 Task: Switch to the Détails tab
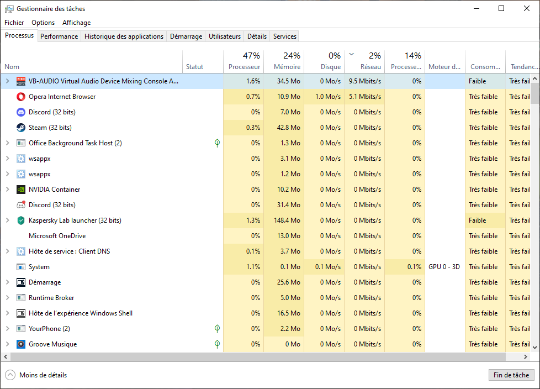257,36
